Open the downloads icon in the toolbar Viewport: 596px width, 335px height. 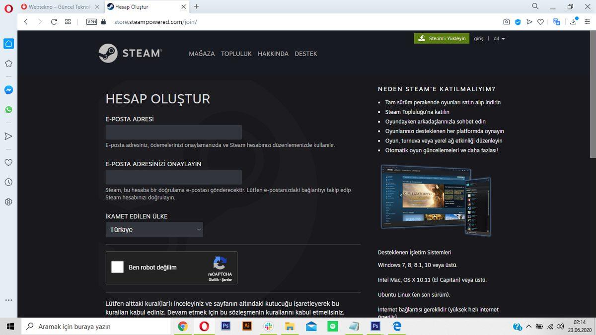point(574,22)
